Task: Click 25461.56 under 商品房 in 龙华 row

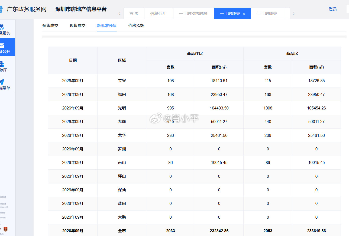Action: pos(316,135)
